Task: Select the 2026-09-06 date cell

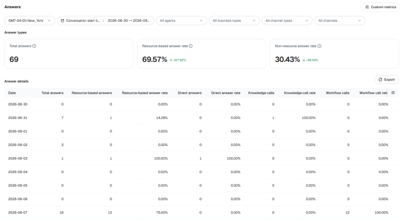Action: 18,199
